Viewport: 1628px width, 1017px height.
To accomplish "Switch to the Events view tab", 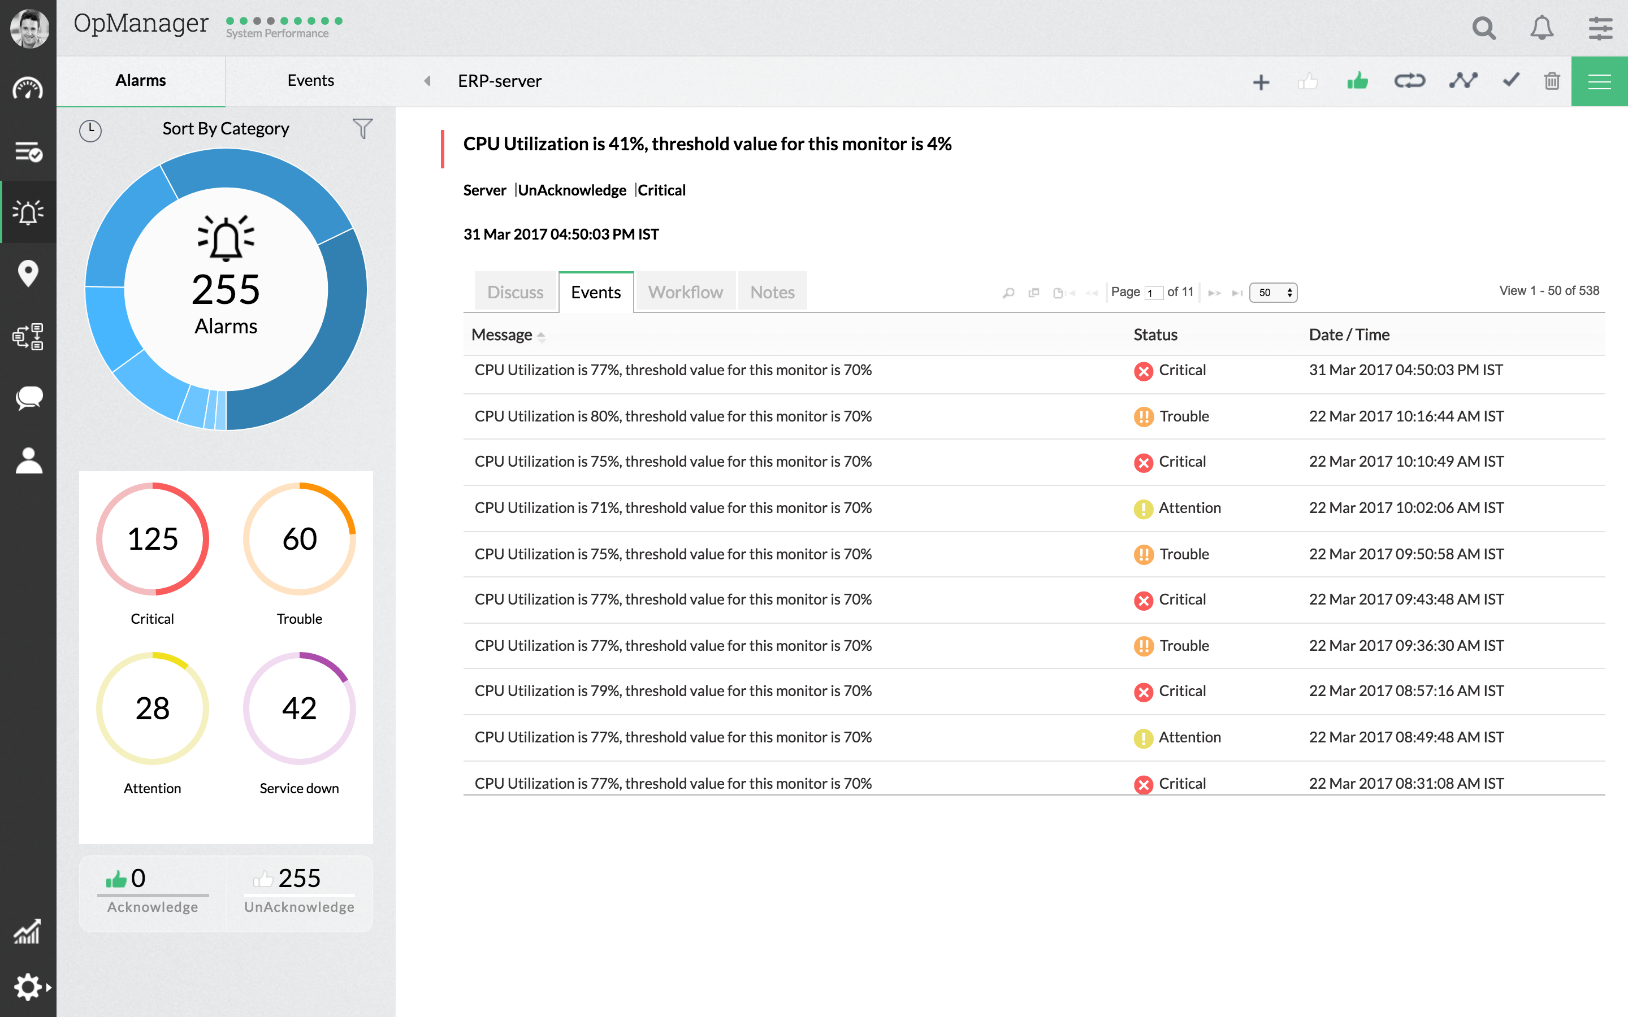I will tap(596, 292).
